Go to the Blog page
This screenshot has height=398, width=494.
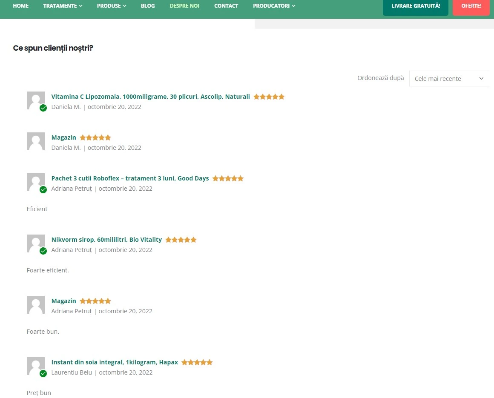click(x=148, y=6)
